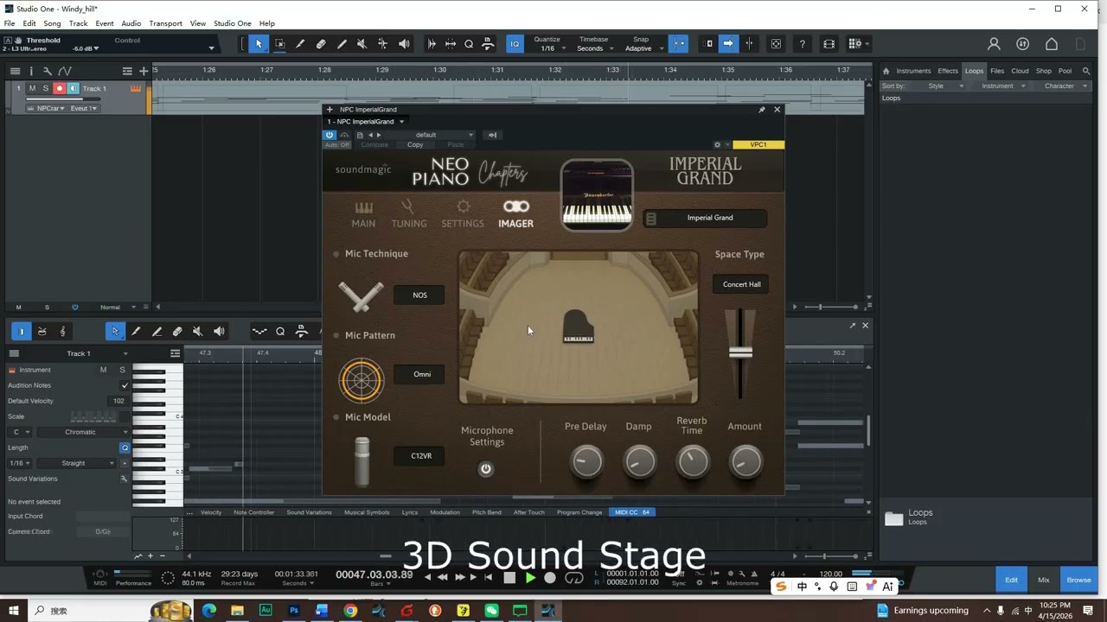The width and height of the screenshot is (1107, 622).
Task: Switch to score view treble clef icon
Action: click(62, 331)
